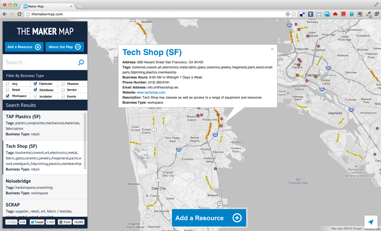This screenshot has height=231, width=381.
Task: Click The Maker Map logo
Action: point(45,31)
